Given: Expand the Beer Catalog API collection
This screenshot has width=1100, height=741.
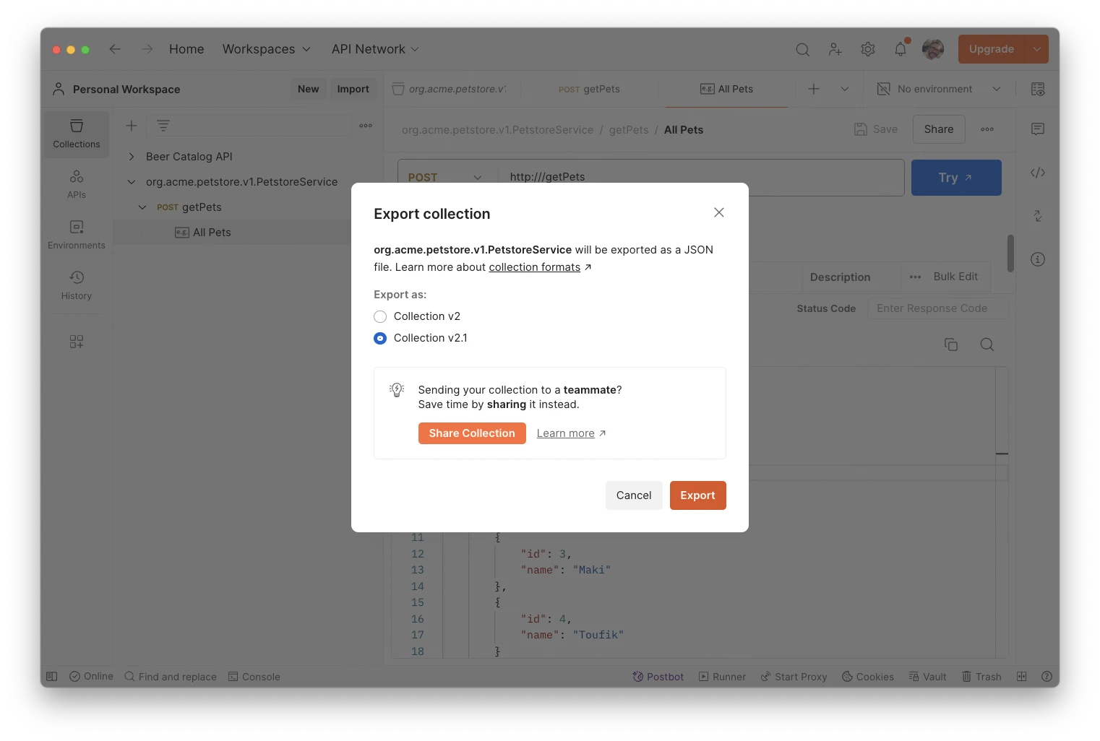Looking at the screenshot, I should pyautogui.click(x=132, y=157).
